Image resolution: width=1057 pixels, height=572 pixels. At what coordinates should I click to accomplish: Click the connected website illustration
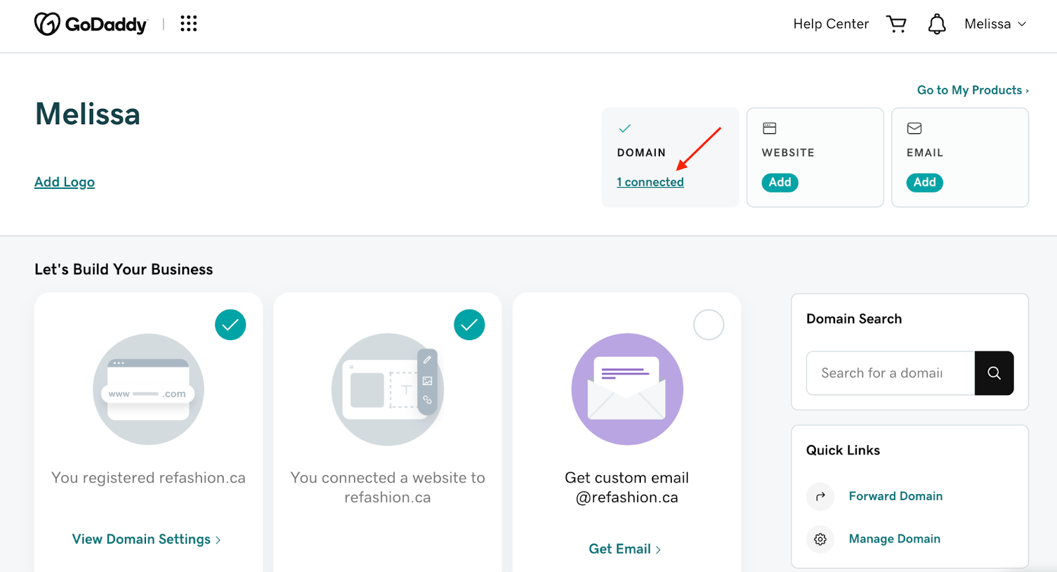pyautogui.click(x=388, y=389)
